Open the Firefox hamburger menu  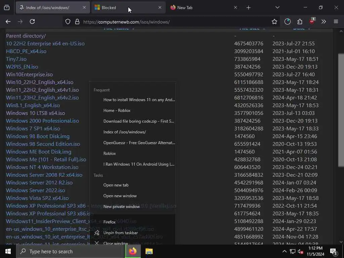point(336,21)
